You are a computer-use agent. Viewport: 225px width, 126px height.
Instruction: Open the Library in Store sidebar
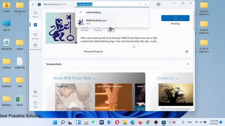pos(35,93)
